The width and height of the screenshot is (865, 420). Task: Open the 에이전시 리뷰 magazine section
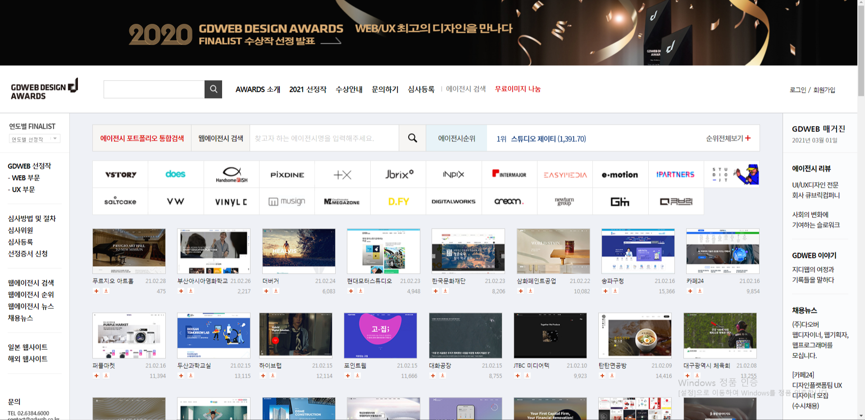click(x=811, y=168)
